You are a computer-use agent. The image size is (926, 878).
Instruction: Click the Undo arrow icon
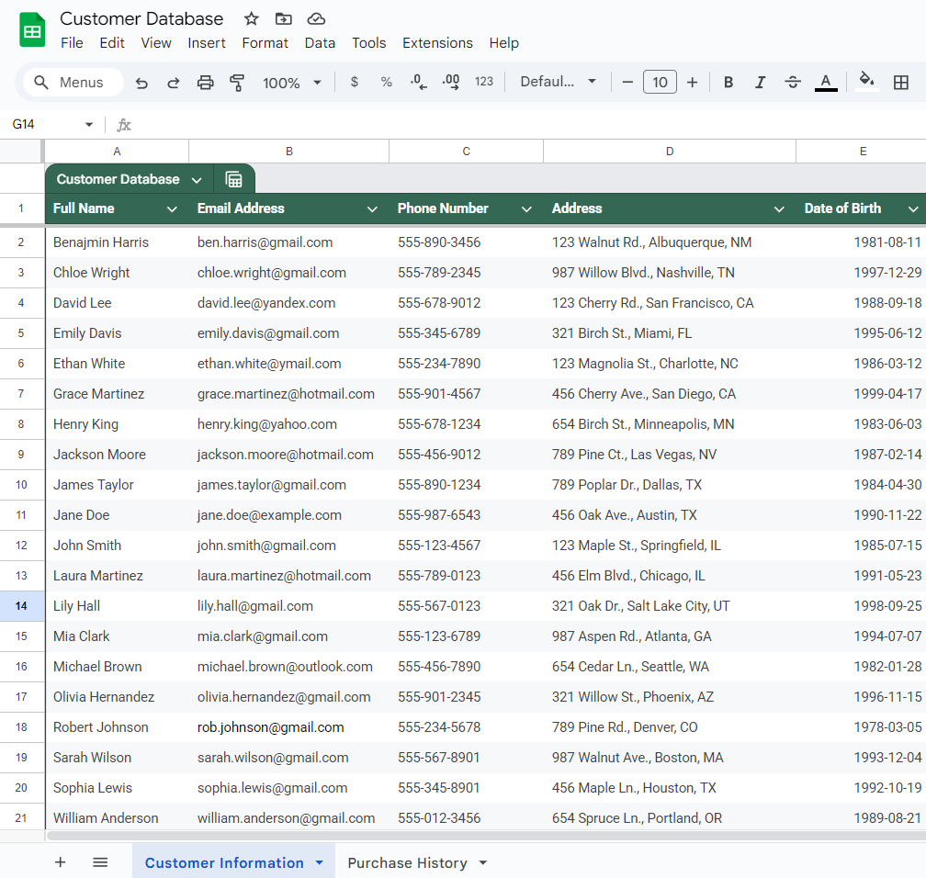click(141, 83)
